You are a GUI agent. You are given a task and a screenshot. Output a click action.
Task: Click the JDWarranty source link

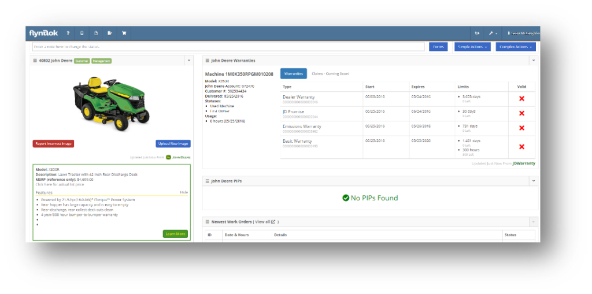coord(524,163)
